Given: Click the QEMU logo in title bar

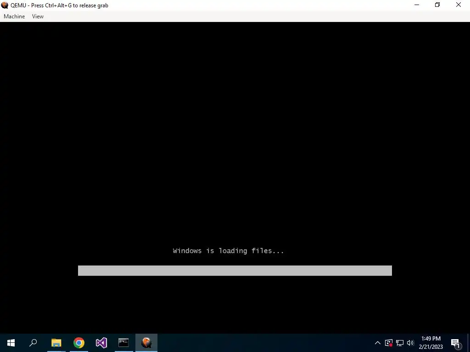Looking at the screenshot, I should click(5, 5).
